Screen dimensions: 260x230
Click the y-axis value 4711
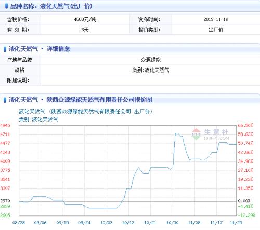point(5,134)
